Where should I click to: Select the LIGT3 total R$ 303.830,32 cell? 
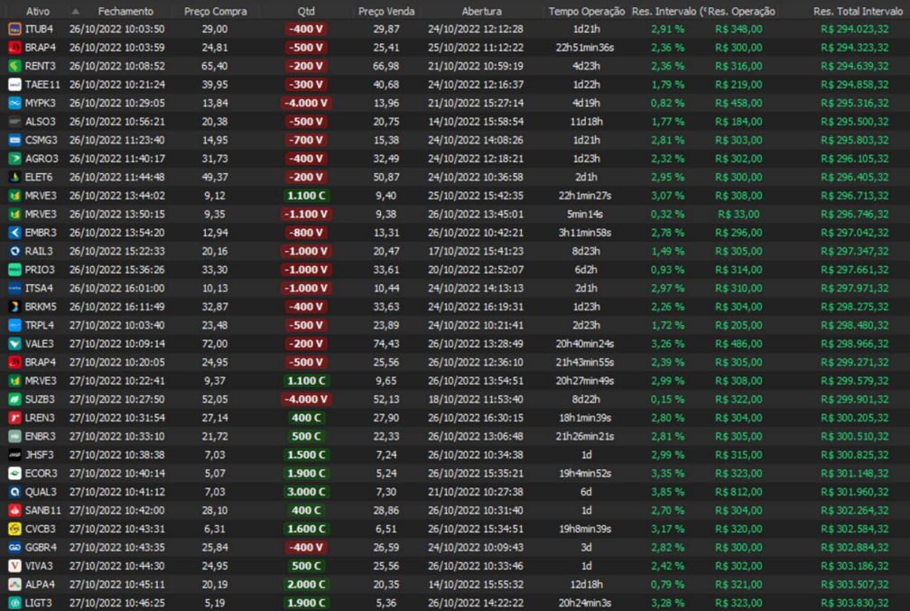tap(854, 603)
